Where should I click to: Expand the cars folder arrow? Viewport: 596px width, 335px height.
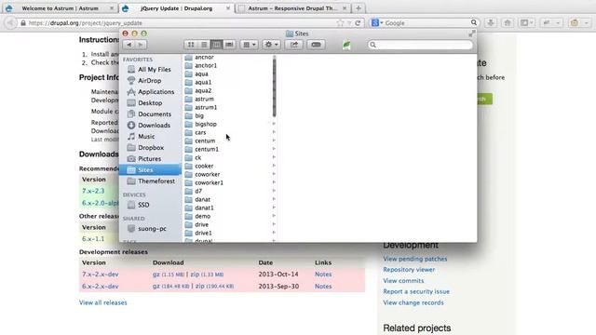click(x=274, y=132)
